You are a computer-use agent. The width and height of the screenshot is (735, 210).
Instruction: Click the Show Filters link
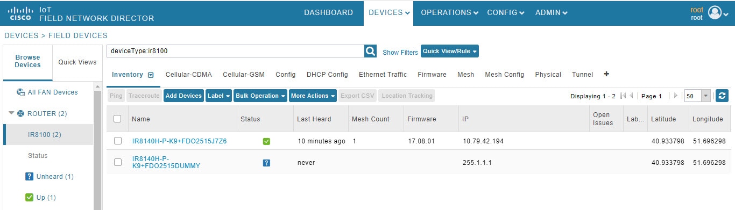[x=400, y=52]
